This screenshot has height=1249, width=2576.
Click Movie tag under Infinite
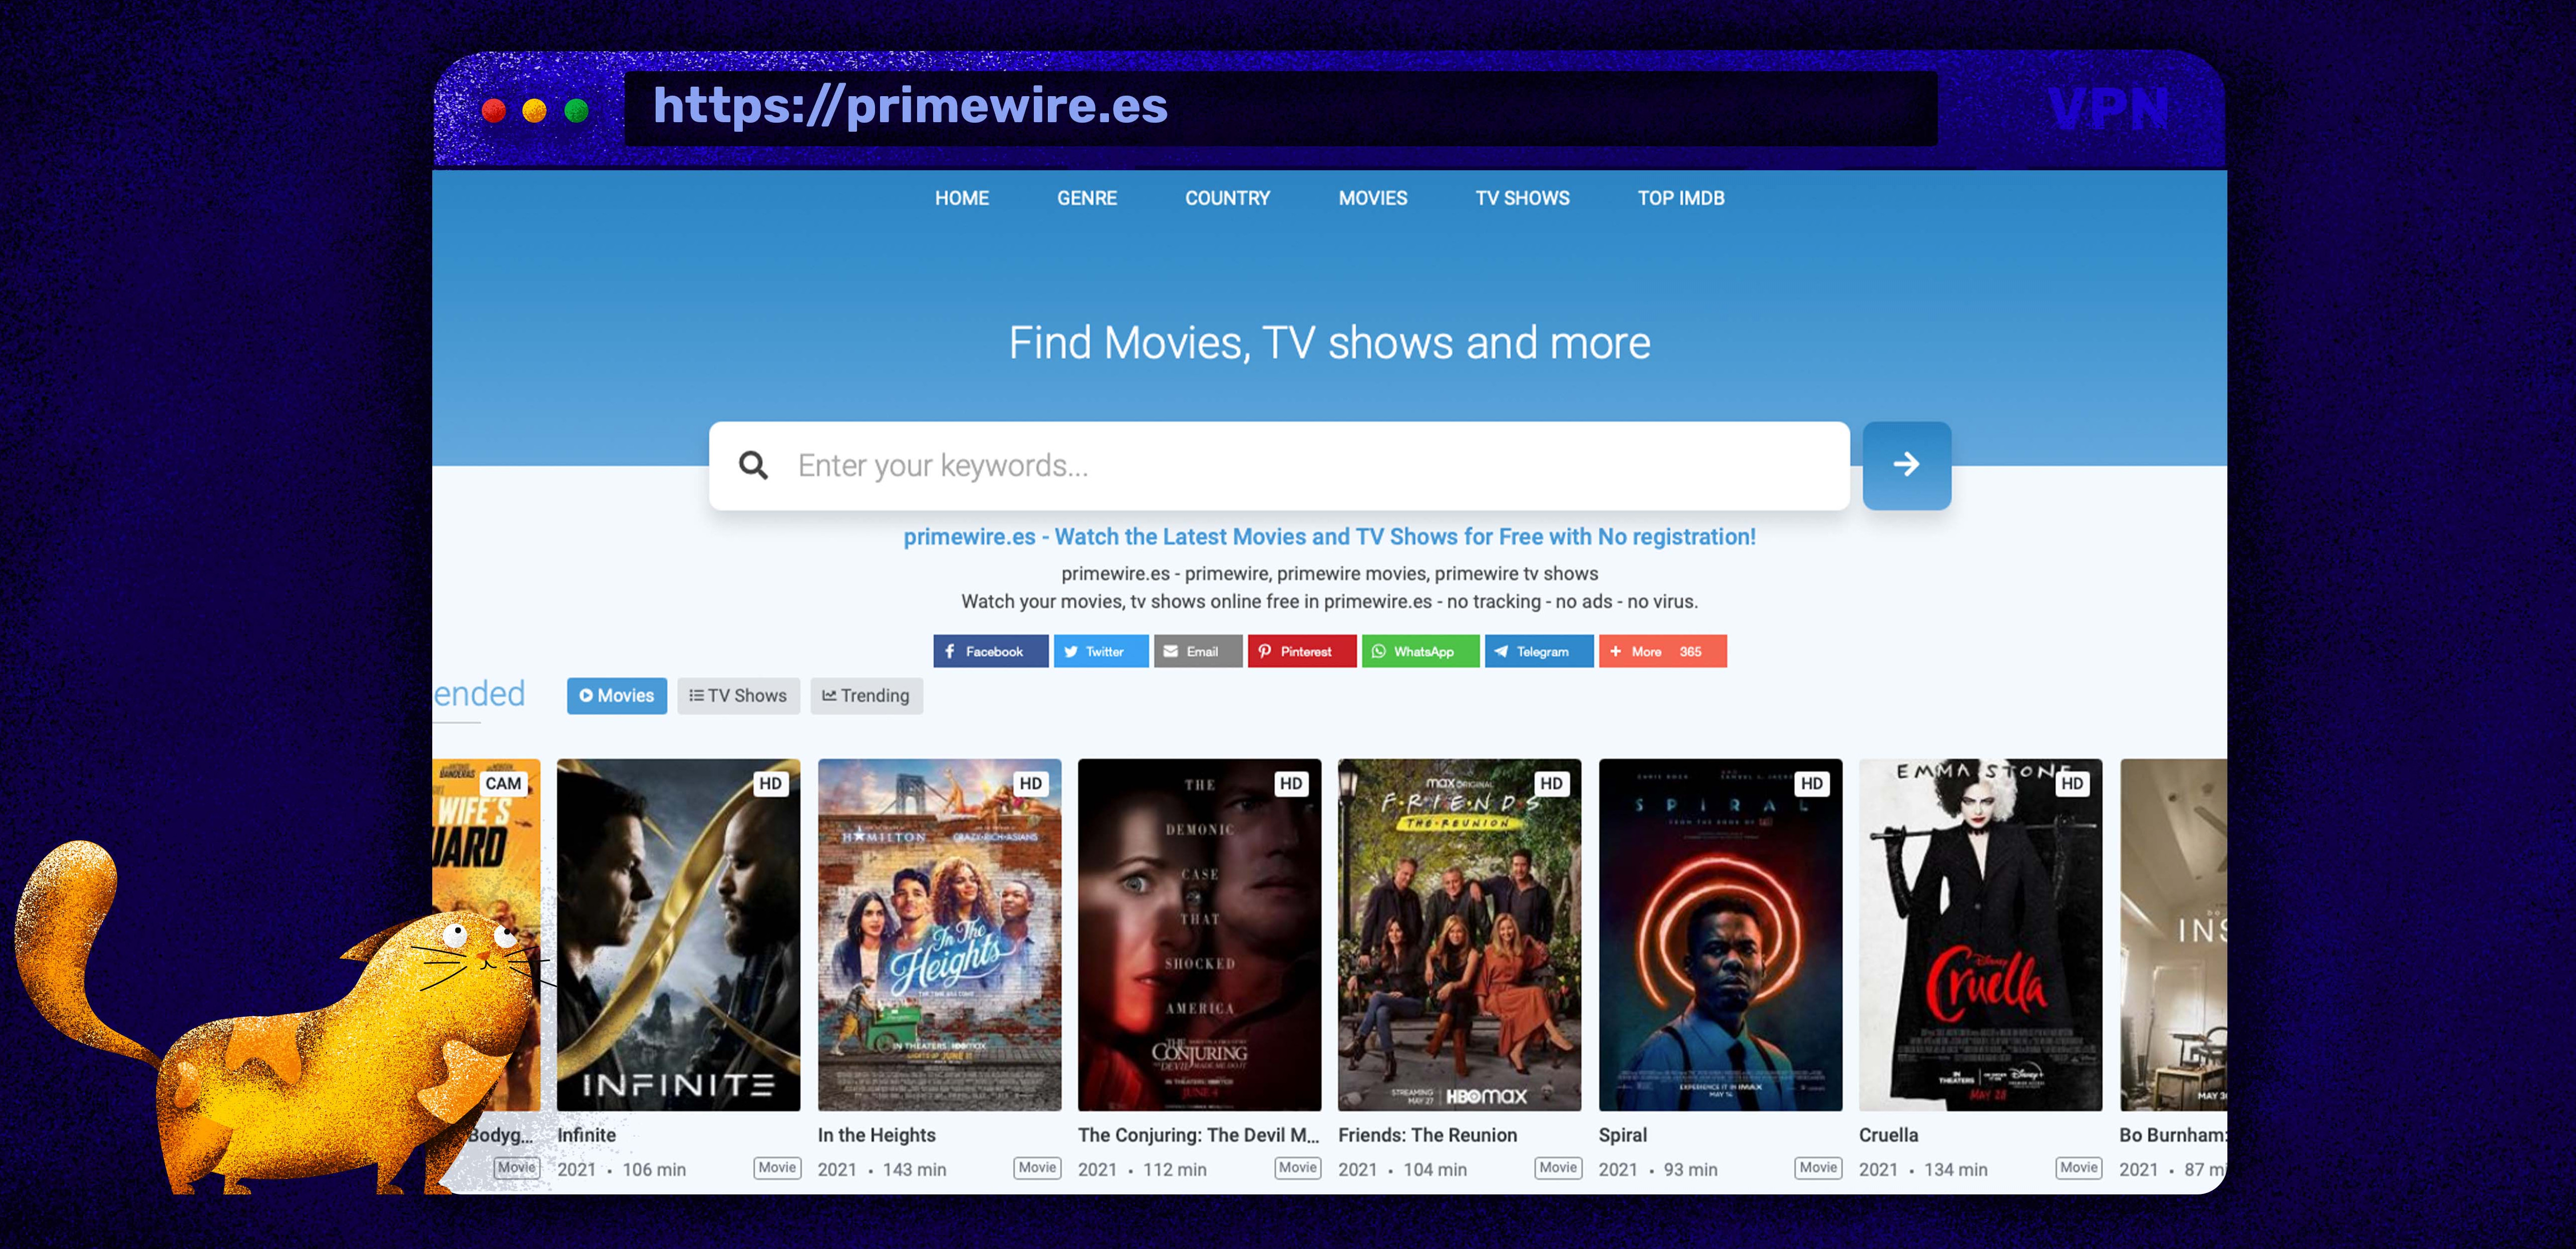click(x=777, y=1167)
